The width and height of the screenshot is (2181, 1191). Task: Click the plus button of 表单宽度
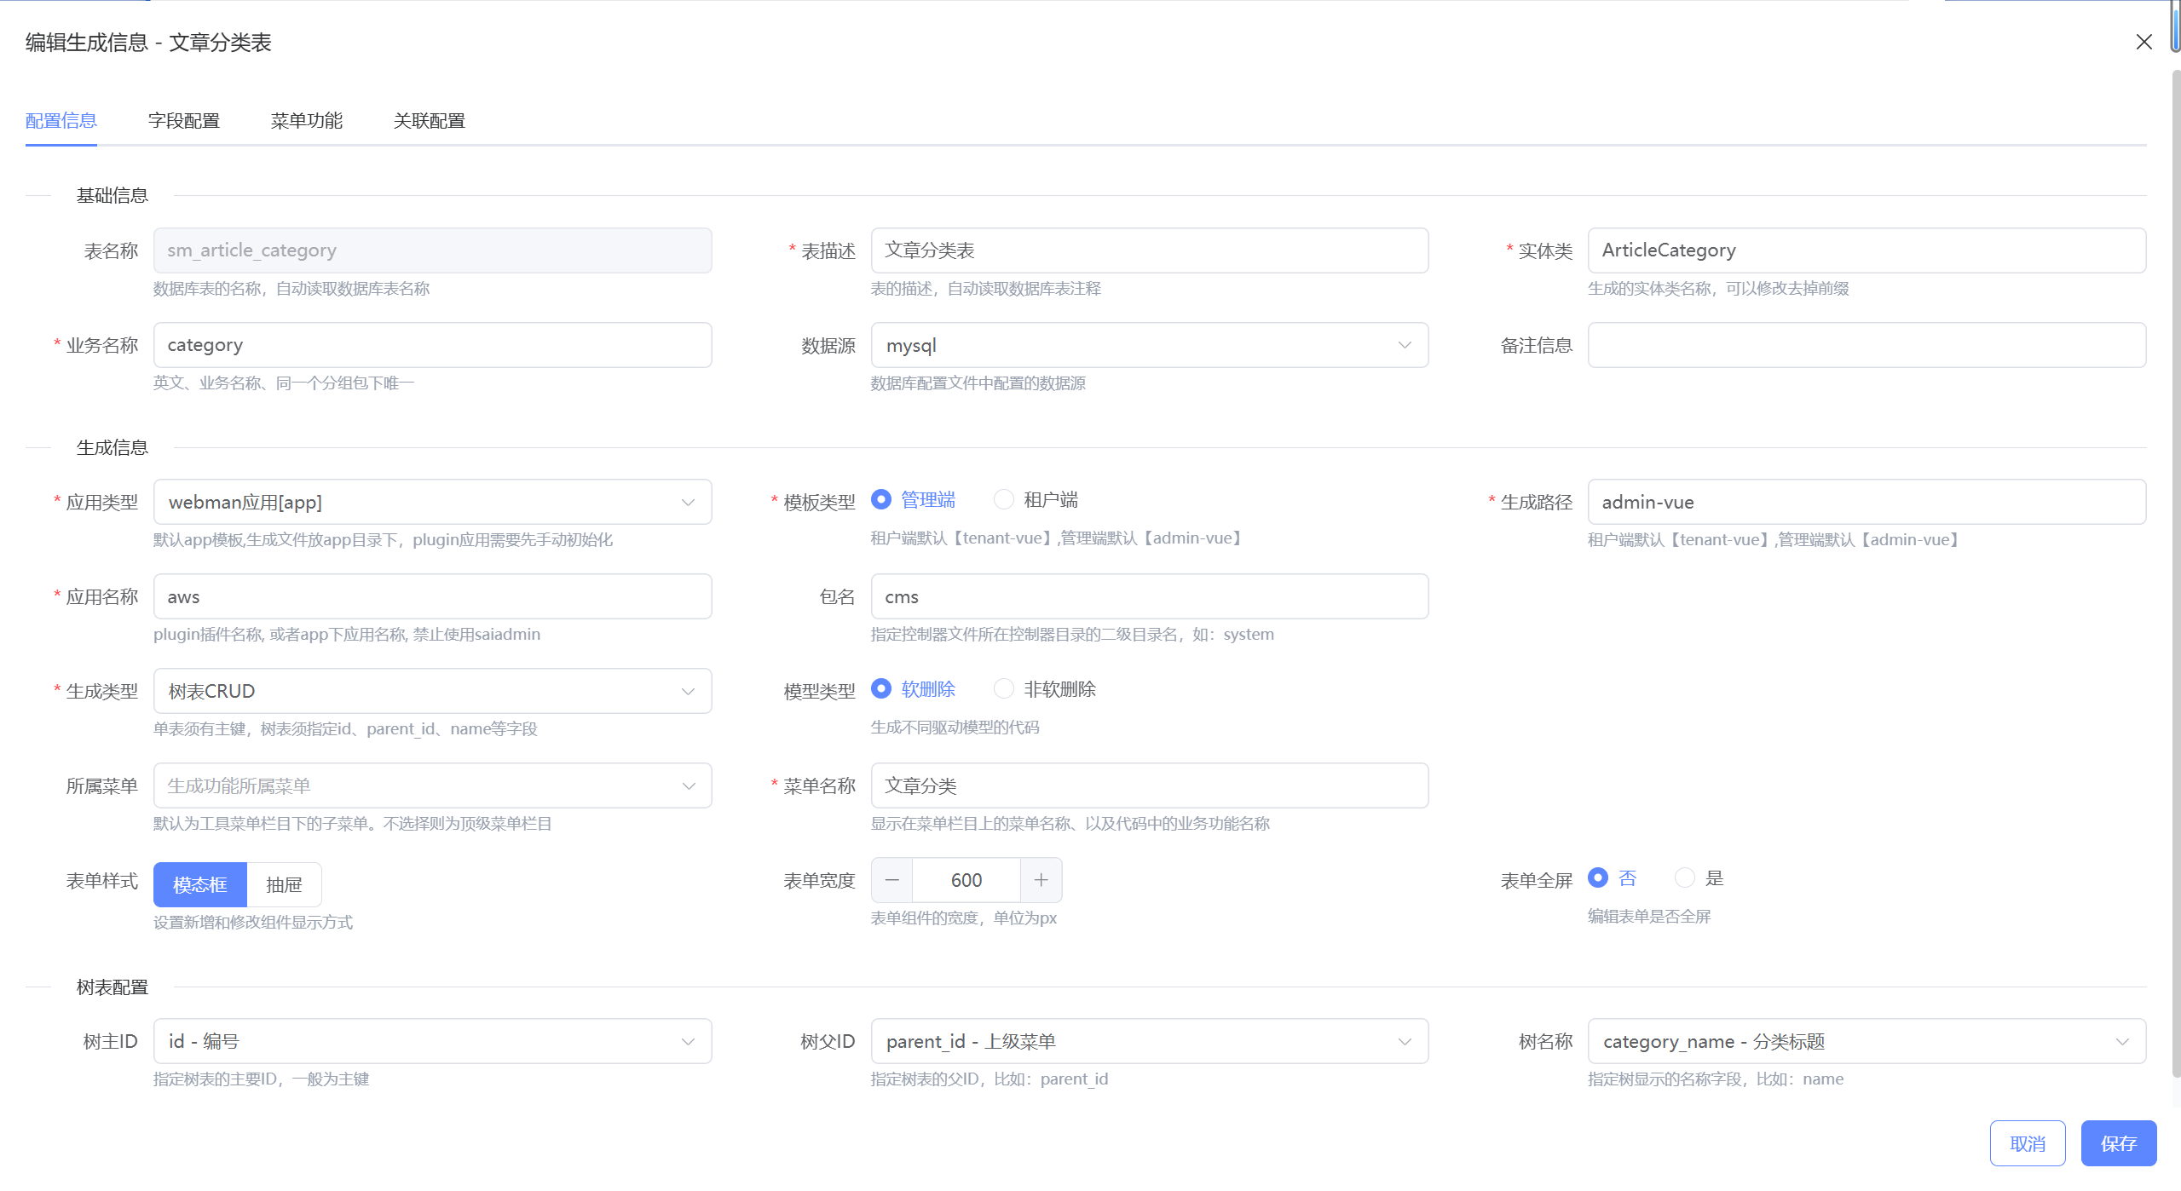pos(1041,880)
